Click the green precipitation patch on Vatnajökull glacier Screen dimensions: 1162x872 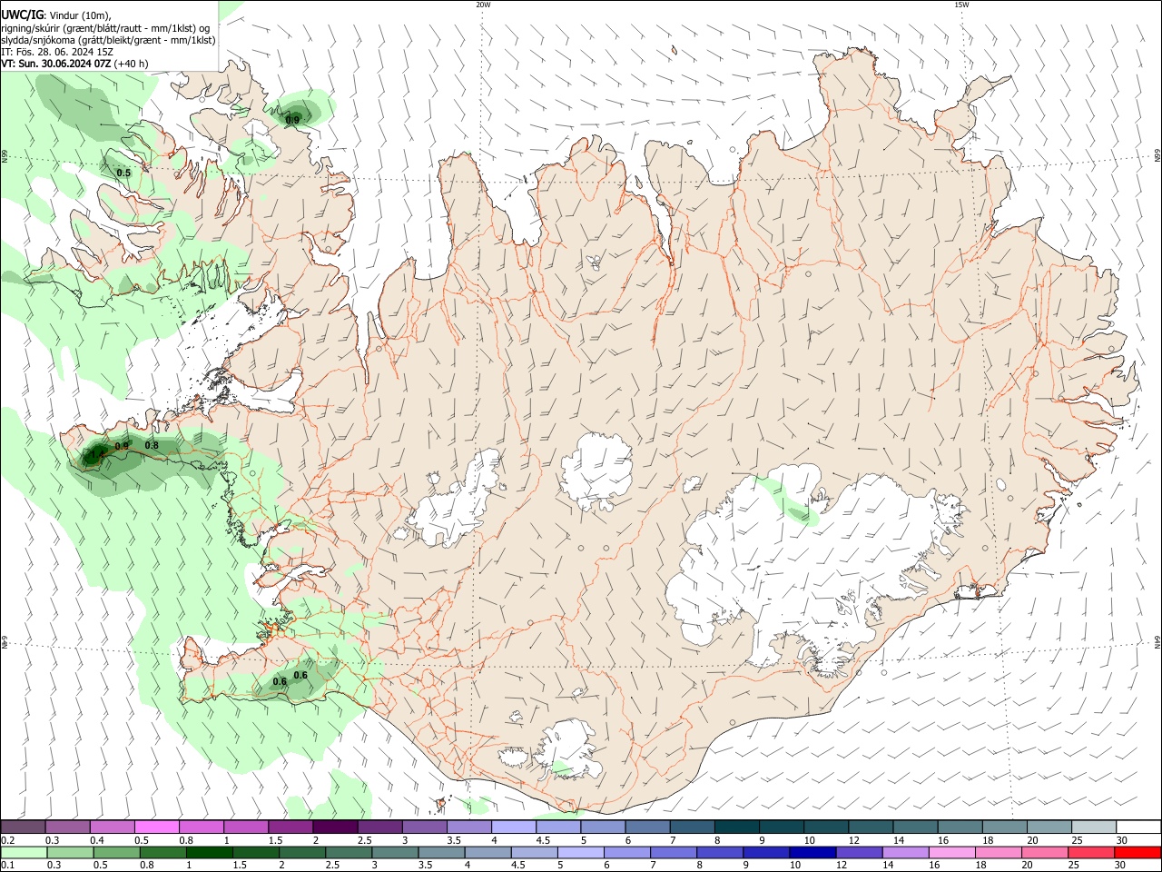click(792, 503)
